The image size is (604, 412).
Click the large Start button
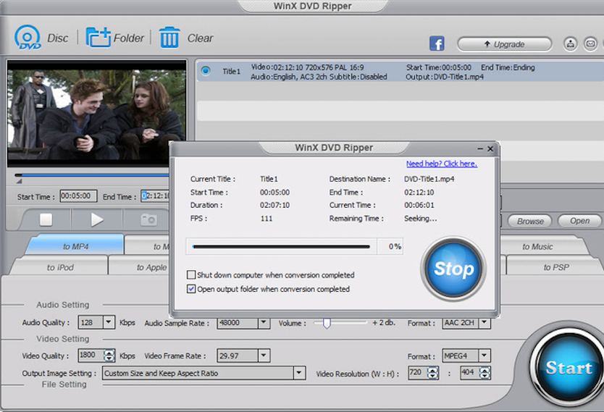pyautogui.click(x=568, y=368)
